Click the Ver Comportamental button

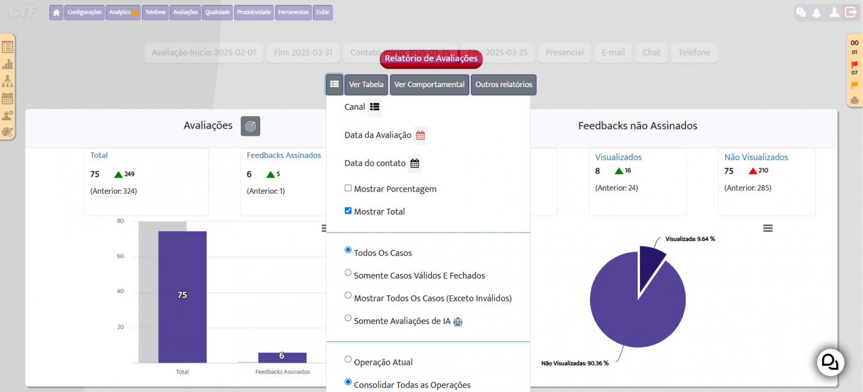[429, 85]
